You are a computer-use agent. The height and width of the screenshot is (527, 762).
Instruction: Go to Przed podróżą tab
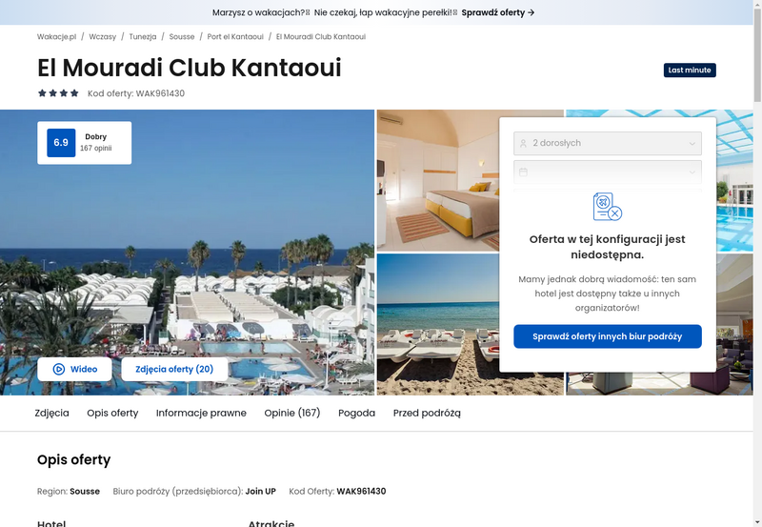pos(427,413)
